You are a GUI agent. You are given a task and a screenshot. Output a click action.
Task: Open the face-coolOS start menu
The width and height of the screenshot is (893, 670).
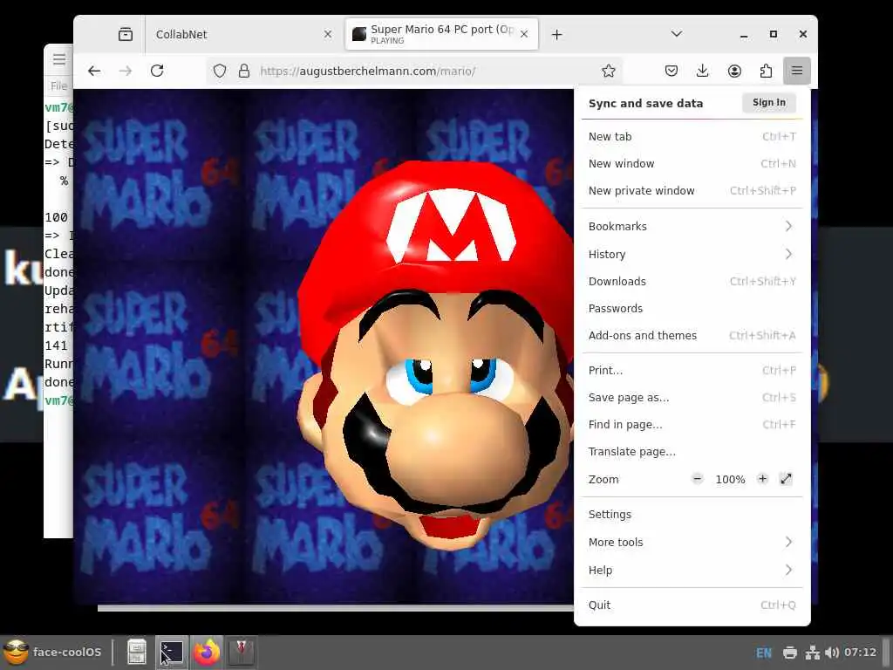(52, 652)
